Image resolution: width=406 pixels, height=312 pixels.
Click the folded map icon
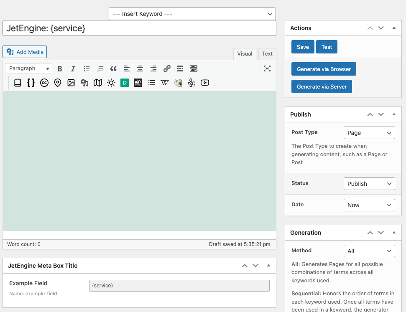[98, 83]
